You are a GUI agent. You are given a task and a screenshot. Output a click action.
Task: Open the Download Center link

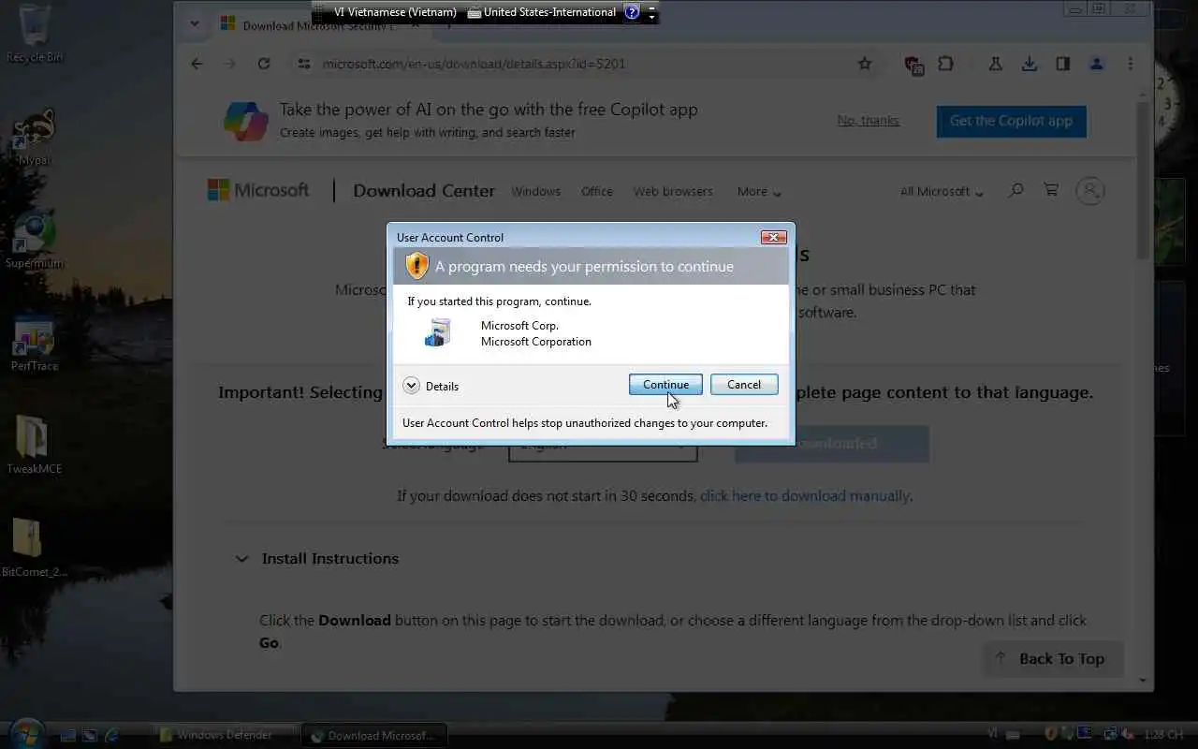pos(424,191)
